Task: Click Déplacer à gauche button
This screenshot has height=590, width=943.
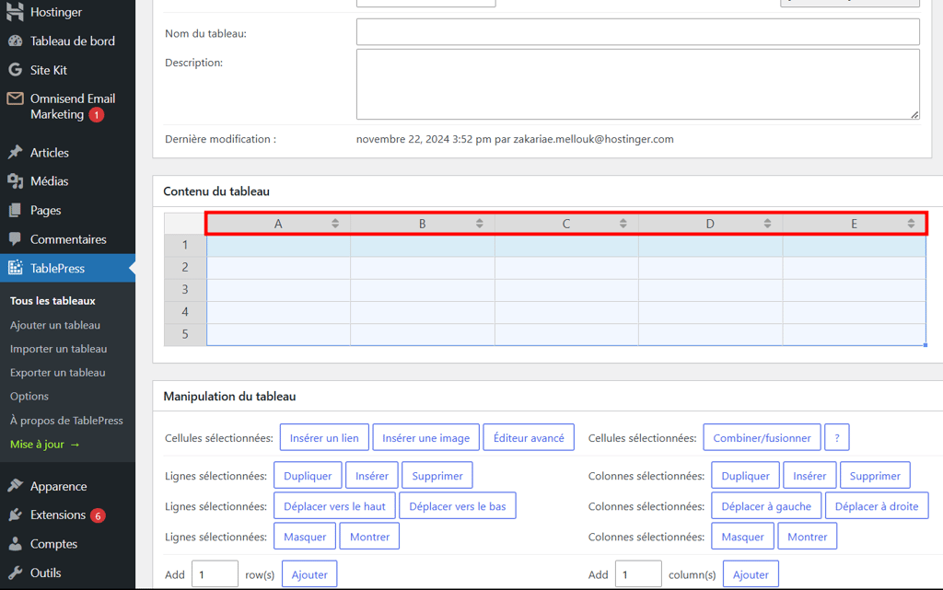Action: [766, 506]
